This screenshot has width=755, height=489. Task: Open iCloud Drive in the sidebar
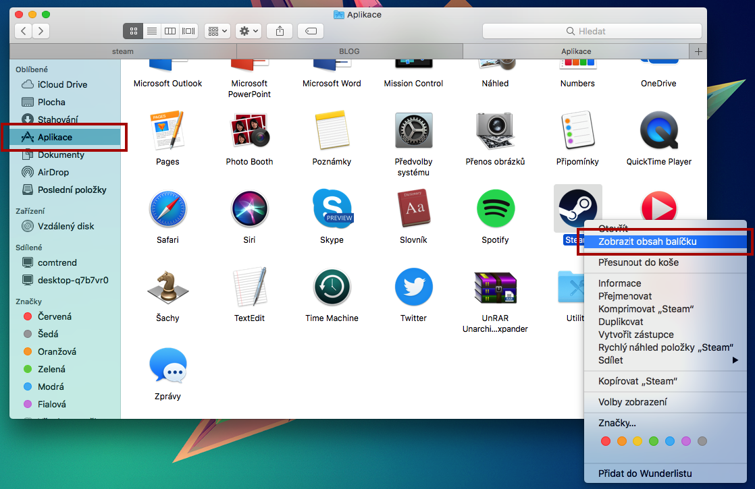(65, 84)
